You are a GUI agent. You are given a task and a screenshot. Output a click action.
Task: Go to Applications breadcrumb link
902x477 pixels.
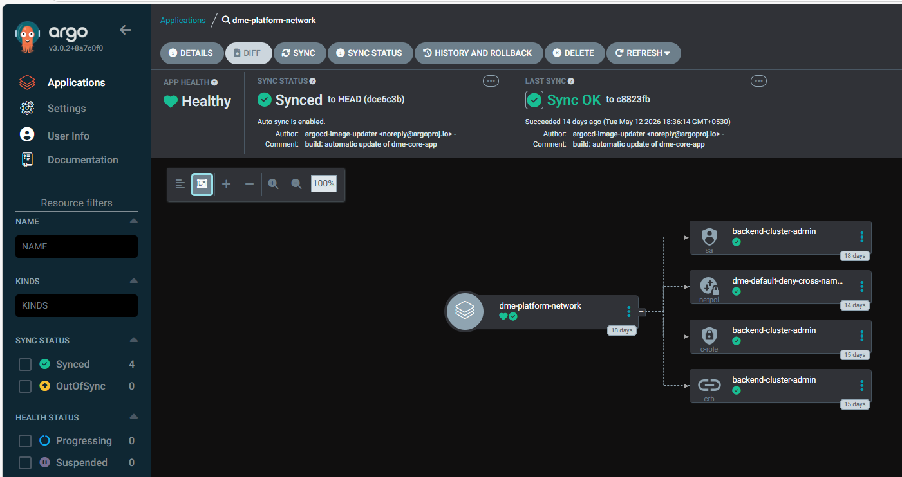point(183,21)
